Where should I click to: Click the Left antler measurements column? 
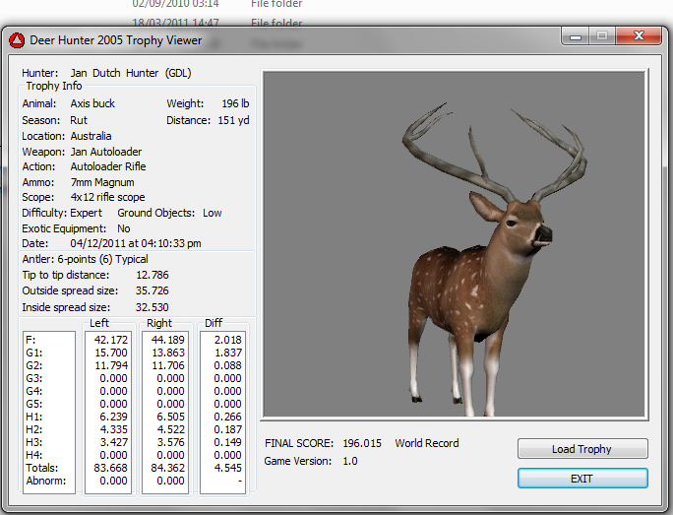pos(107,412)
